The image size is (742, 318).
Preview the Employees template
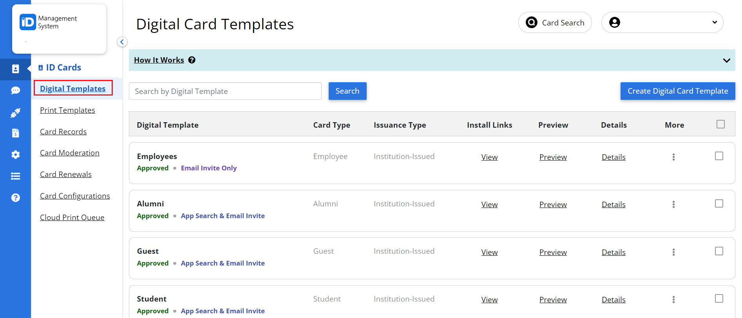[553, 157]
